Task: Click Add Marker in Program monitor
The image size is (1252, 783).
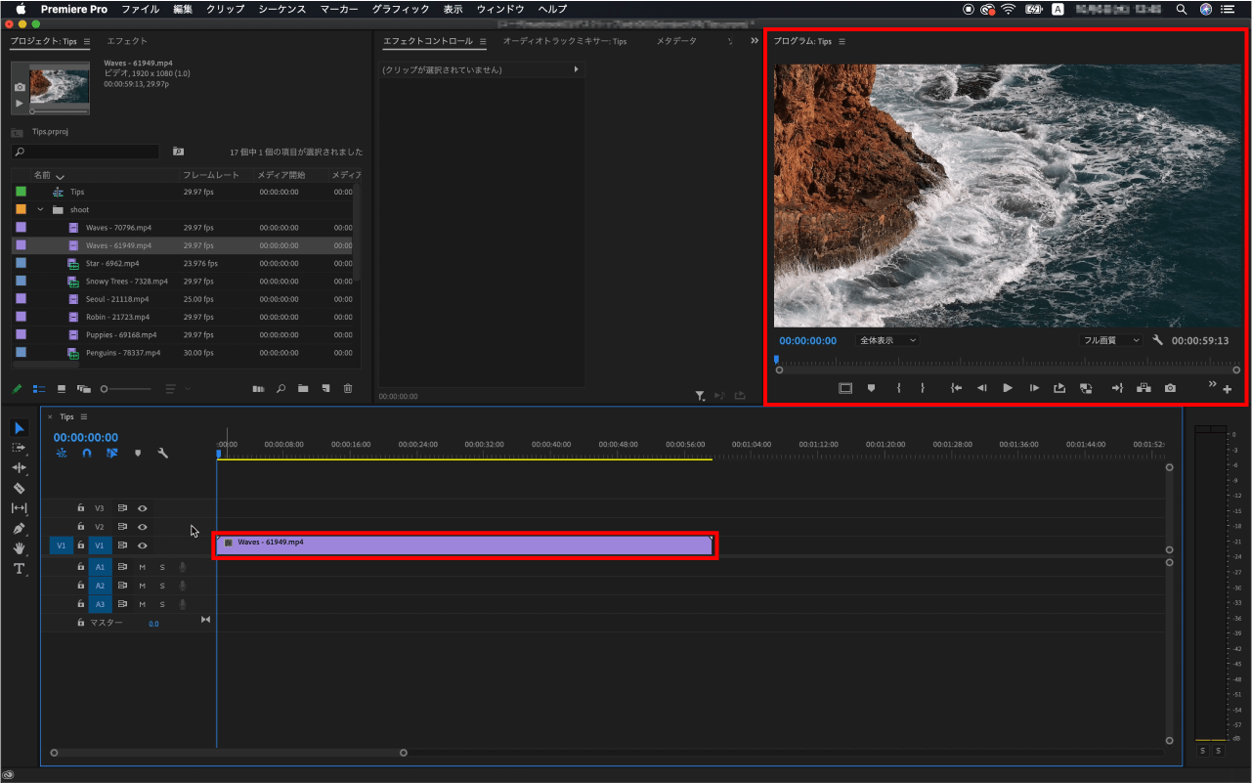Action: 871,388
